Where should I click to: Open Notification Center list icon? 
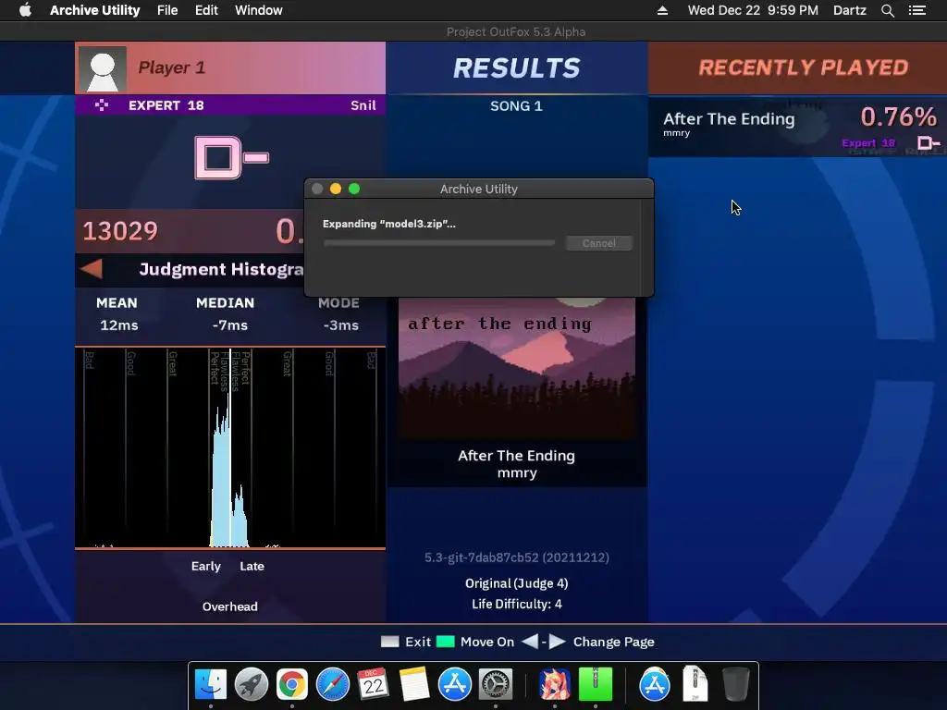click(916, 10)
